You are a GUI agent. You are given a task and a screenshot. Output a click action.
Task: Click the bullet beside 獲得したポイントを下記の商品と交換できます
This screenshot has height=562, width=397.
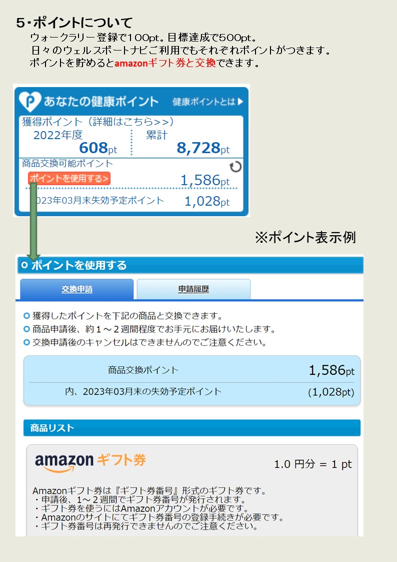point(27,316)
